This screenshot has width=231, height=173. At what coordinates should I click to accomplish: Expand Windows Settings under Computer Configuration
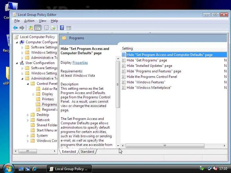pos(22,53)
